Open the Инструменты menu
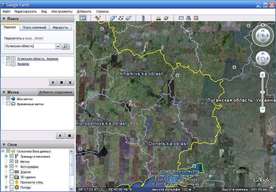Screen dimensions: 276x192 [62, 12]
